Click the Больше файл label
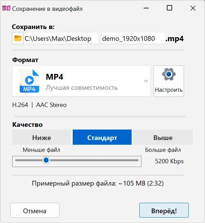Image resolution: width=205 pixels, height=223 pixels. [x=163, y=150]
